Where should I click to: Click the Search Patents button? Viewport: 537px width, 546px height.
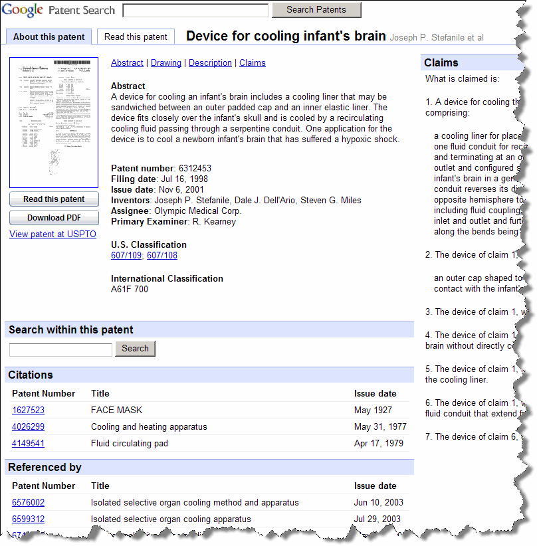tap(316, 10)
